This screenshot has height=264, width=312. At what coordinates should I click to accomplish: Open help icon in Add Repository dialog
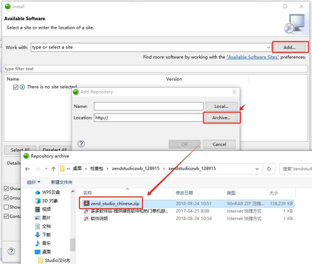click(81, 144)
